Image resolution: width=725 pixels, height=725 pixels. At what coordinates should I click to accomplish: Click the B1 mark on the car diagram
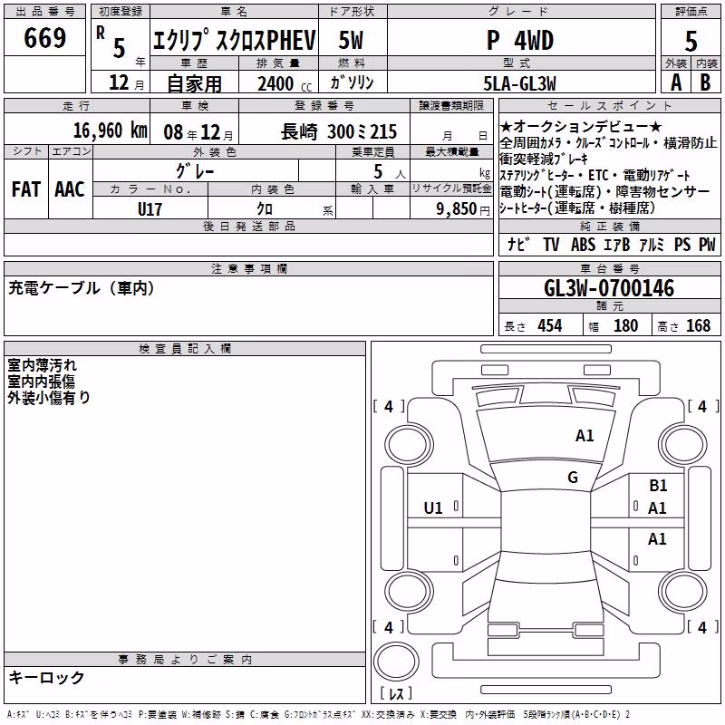[x=658, y=486]
